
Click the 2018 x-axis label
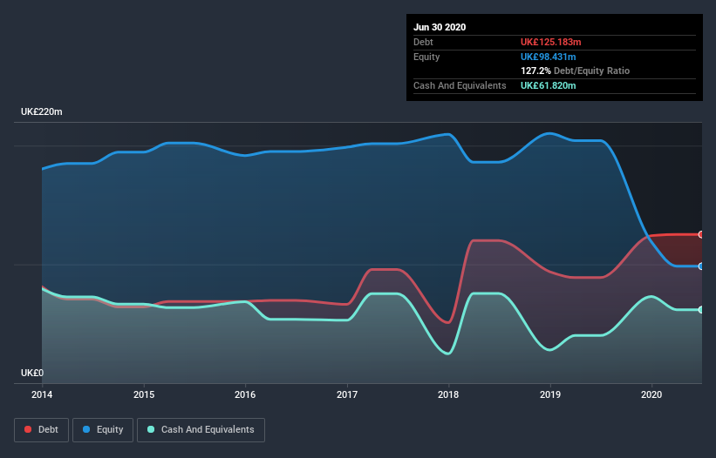[x=448, y=394]
